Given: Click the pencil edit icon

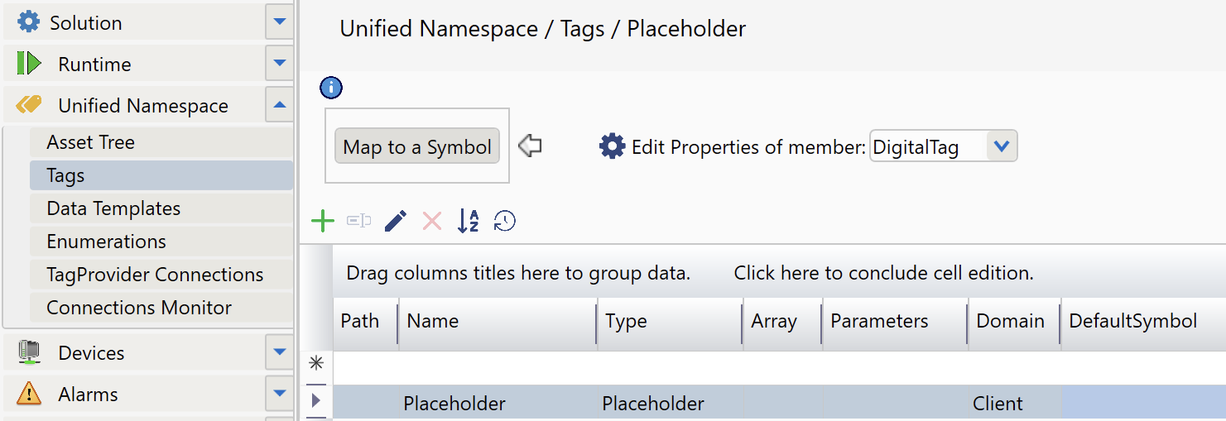Looking at the screenshot, I should point(396,221).
